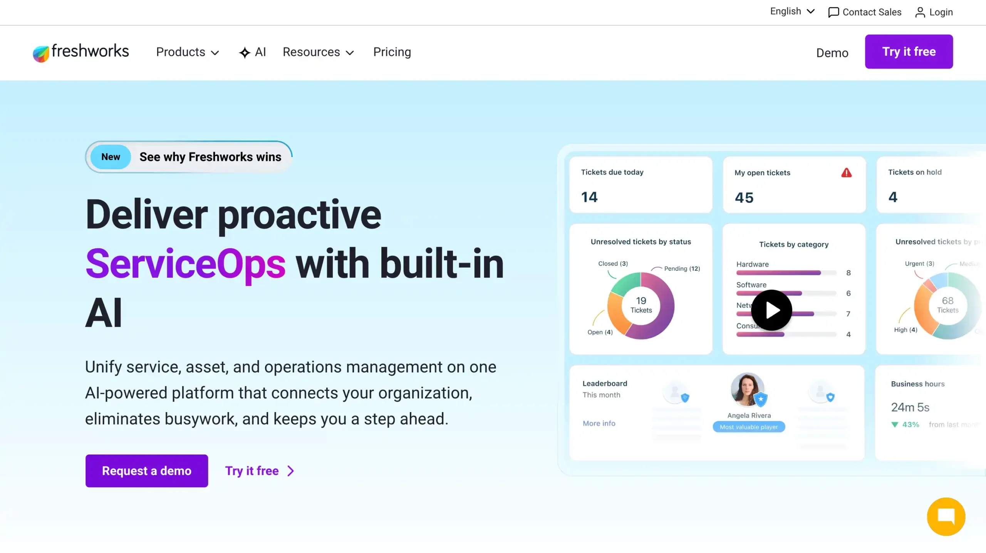Click the Contact Sales chat bubble icon
986x553 pixels.
coord(833,12)
